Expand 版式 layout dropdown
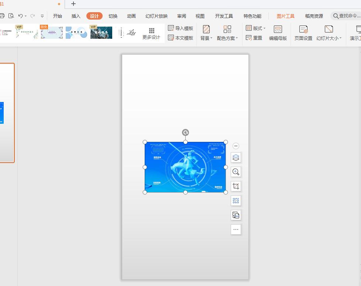 255,28
